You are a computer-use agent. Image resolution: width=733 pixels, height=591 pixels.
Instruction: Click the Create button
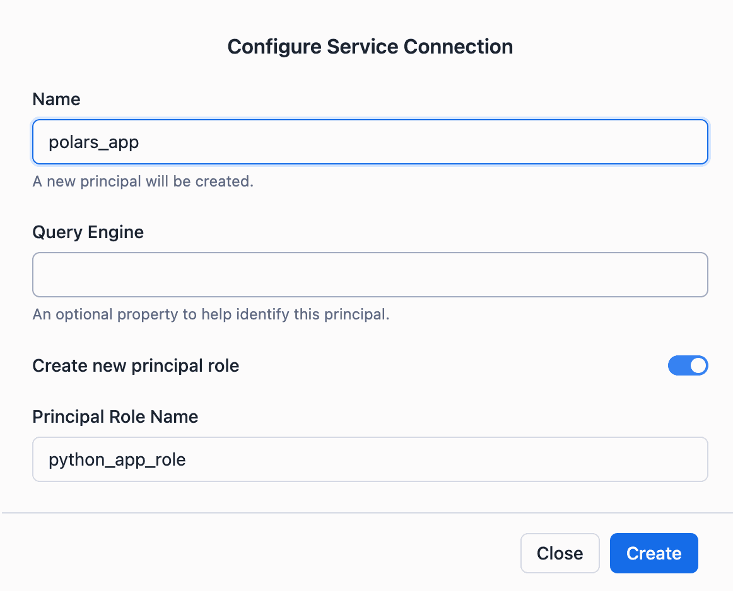[x=654, y=553]
